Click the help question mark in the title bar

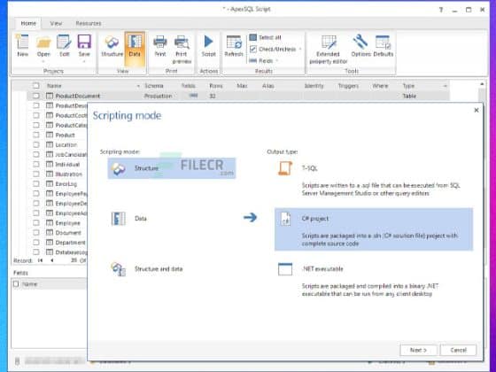click(441, 10)
